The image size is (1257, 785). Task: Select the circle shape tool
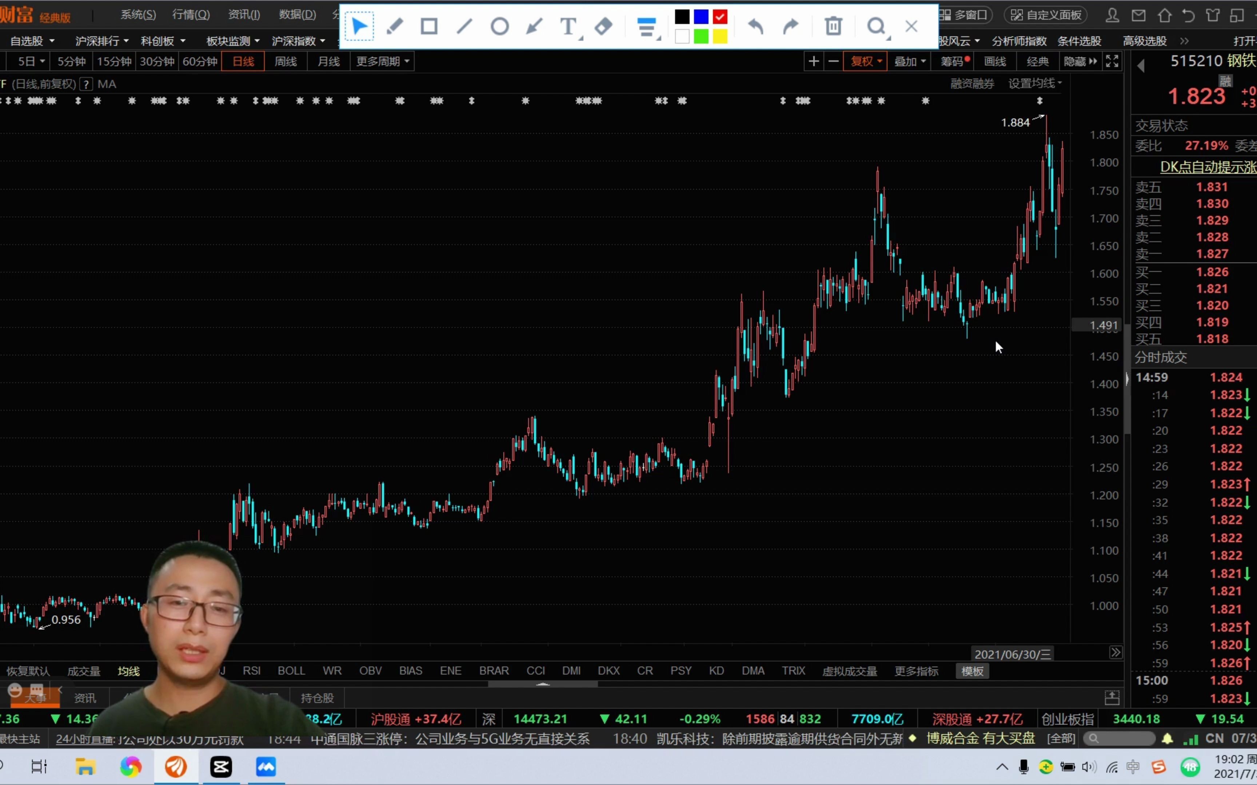(500, 26)
